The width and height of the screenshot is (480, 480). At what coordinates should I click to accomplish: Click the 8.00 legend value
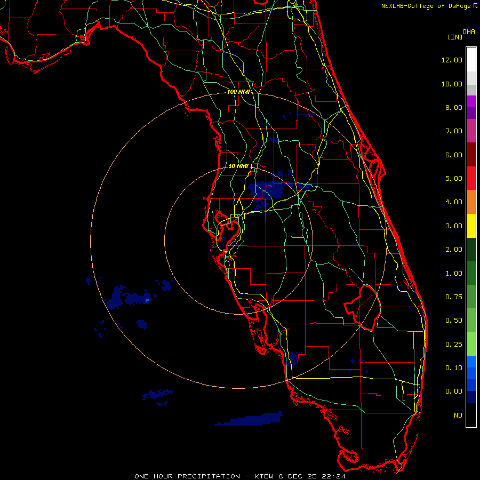(x=454, y=107)
